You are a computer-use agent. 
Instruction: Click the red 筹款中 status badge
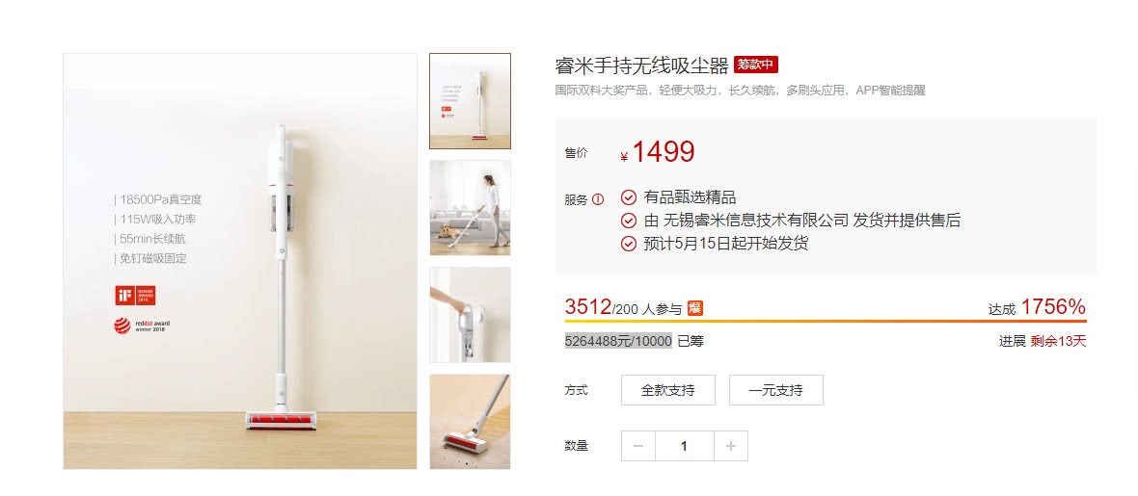pyautogui.click(x=755, y=65)
